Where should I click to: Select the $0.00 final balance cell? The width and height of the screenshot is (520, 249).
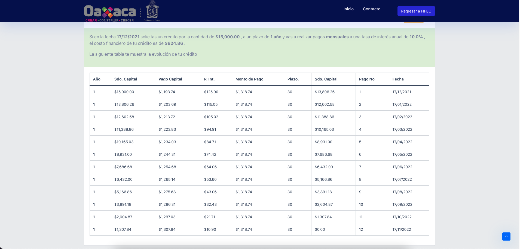tap(320, 229)
